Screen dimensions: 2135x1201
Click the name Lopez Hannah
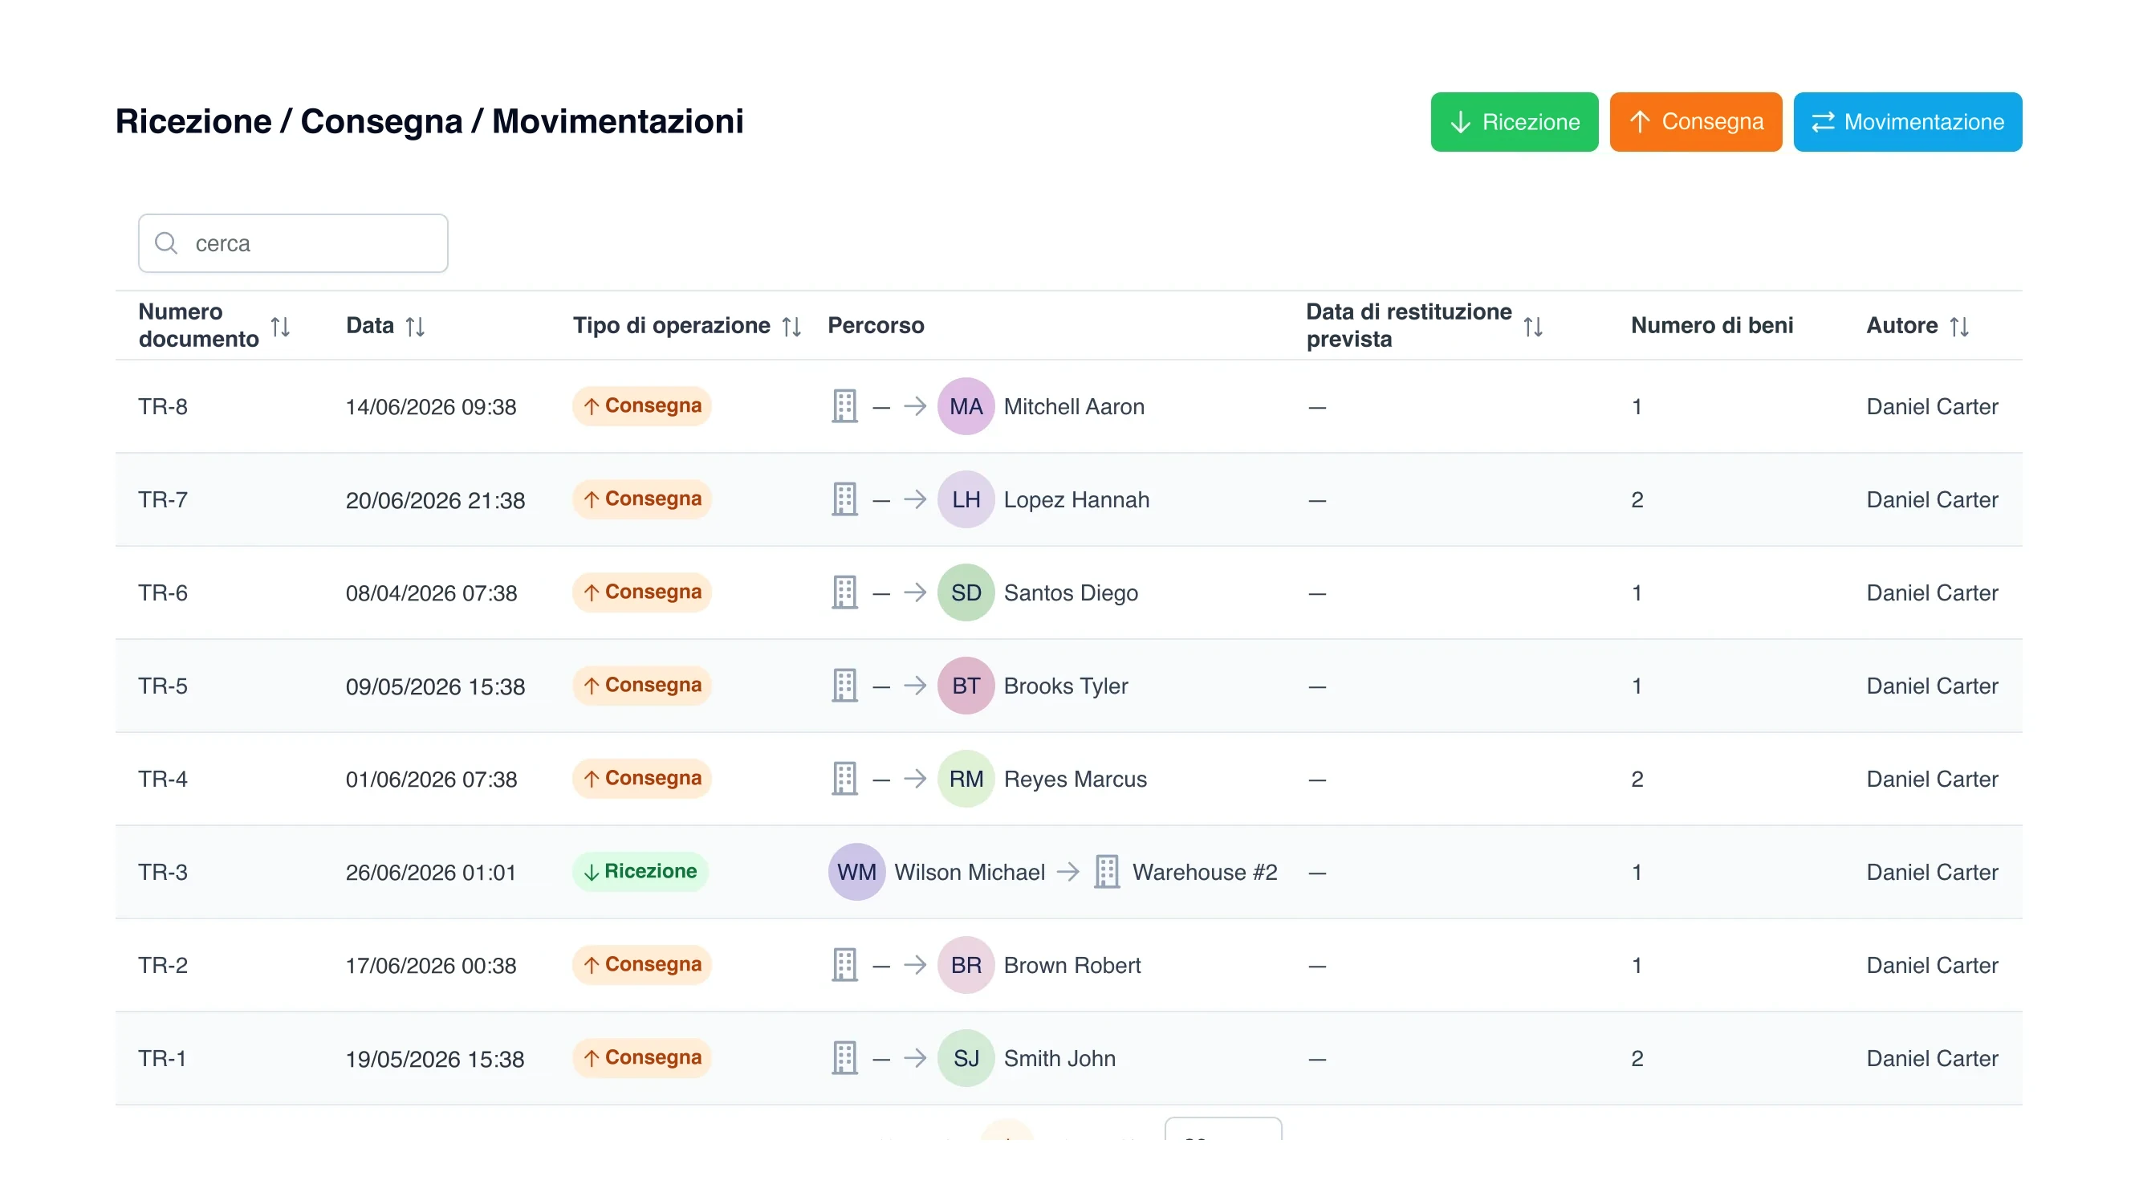coord(1076,500)
